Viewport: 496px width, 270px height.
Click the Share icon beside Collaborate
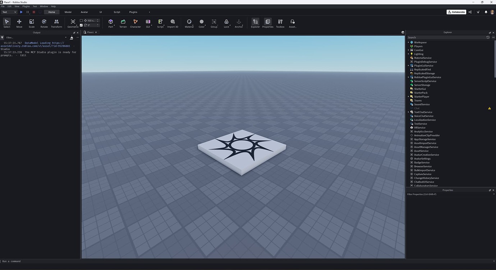coord(470,12)
